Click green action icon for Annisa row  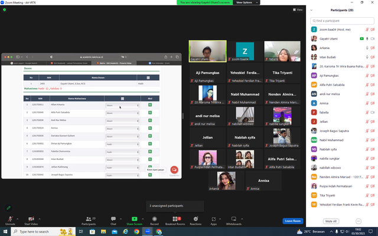tap(150, 128)
